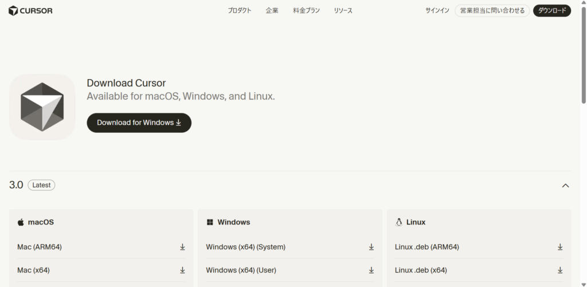Image resolution: width=587 pixels, height=287 pixels.
Task: Click the Linux .deb (x64) download icon
Action: point(560,270)
